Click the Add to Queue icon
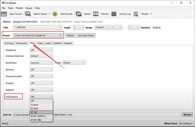 (28, 14)
